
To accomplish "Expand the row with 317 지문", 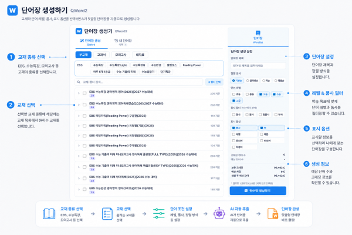I will (79, 179).
